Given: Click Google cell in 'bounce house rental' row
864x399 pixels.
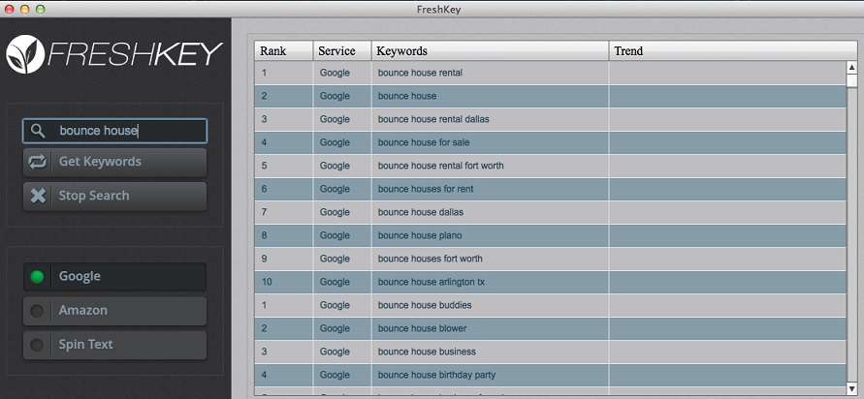Looking at the screenshot, I should tap(342, 73).
